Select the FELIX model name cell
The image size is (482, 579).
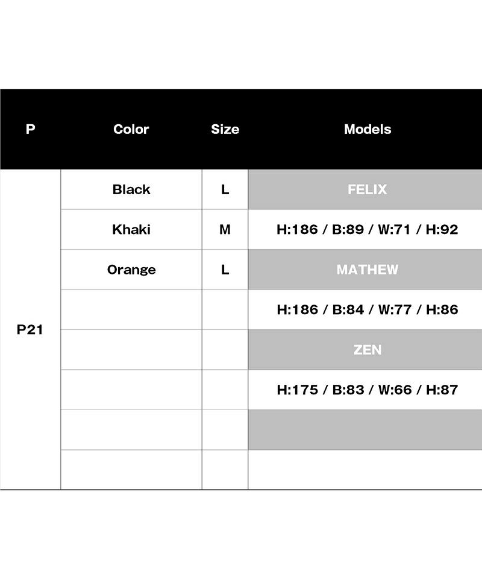click(365, 189)
